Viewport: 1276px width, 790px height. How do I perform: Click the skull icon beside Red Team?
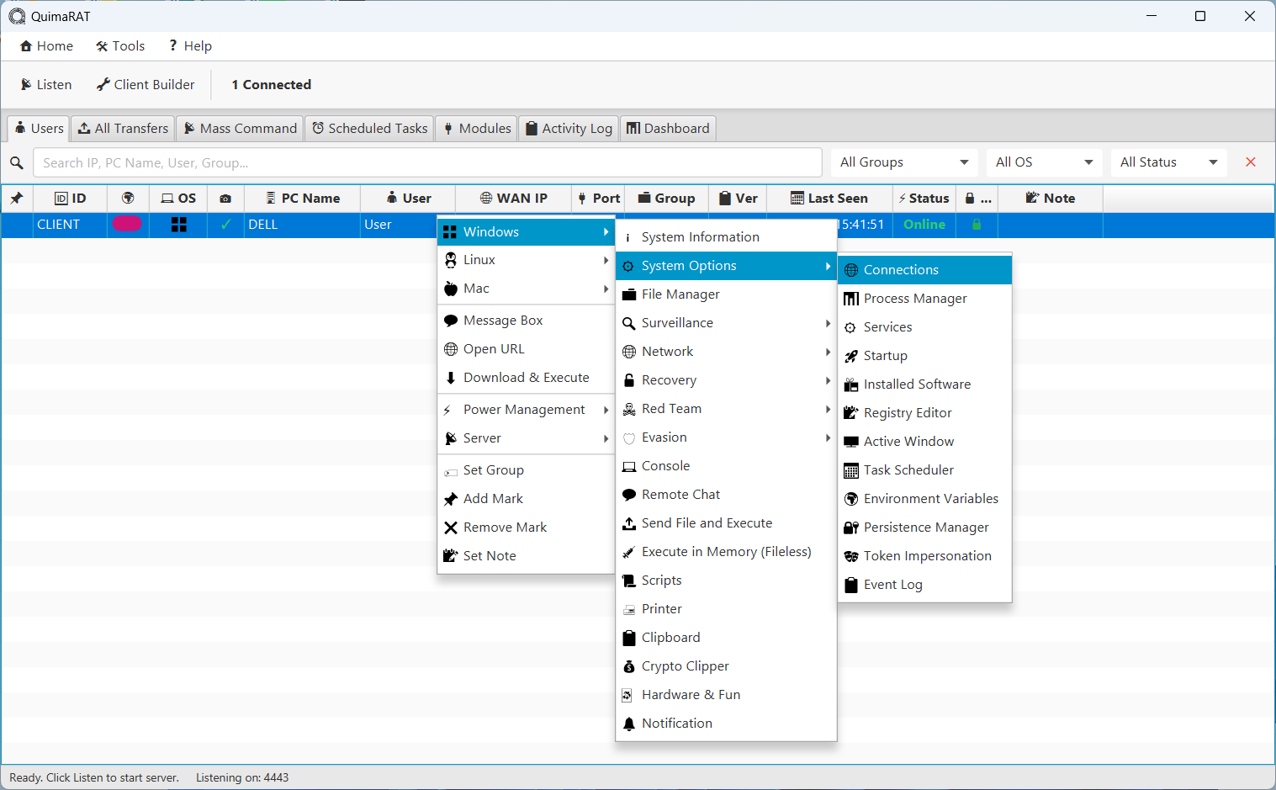[x=628, y=409]
